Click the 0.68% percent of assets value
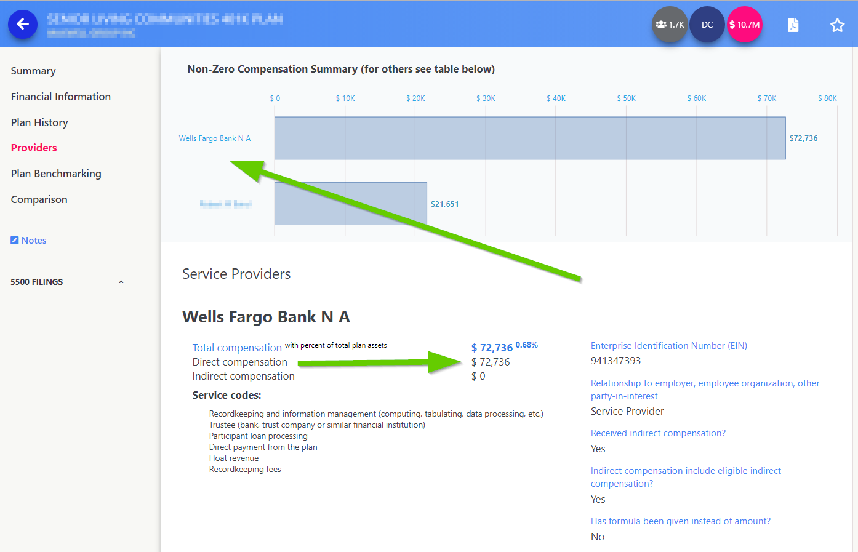858x552 pixels. coord(527,345)
